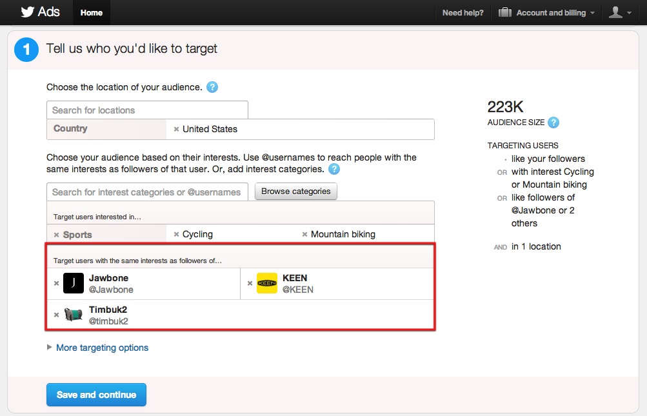Screen dimensions: 647x416
Task: Open the user profile menu
Action: pos(620,13)
